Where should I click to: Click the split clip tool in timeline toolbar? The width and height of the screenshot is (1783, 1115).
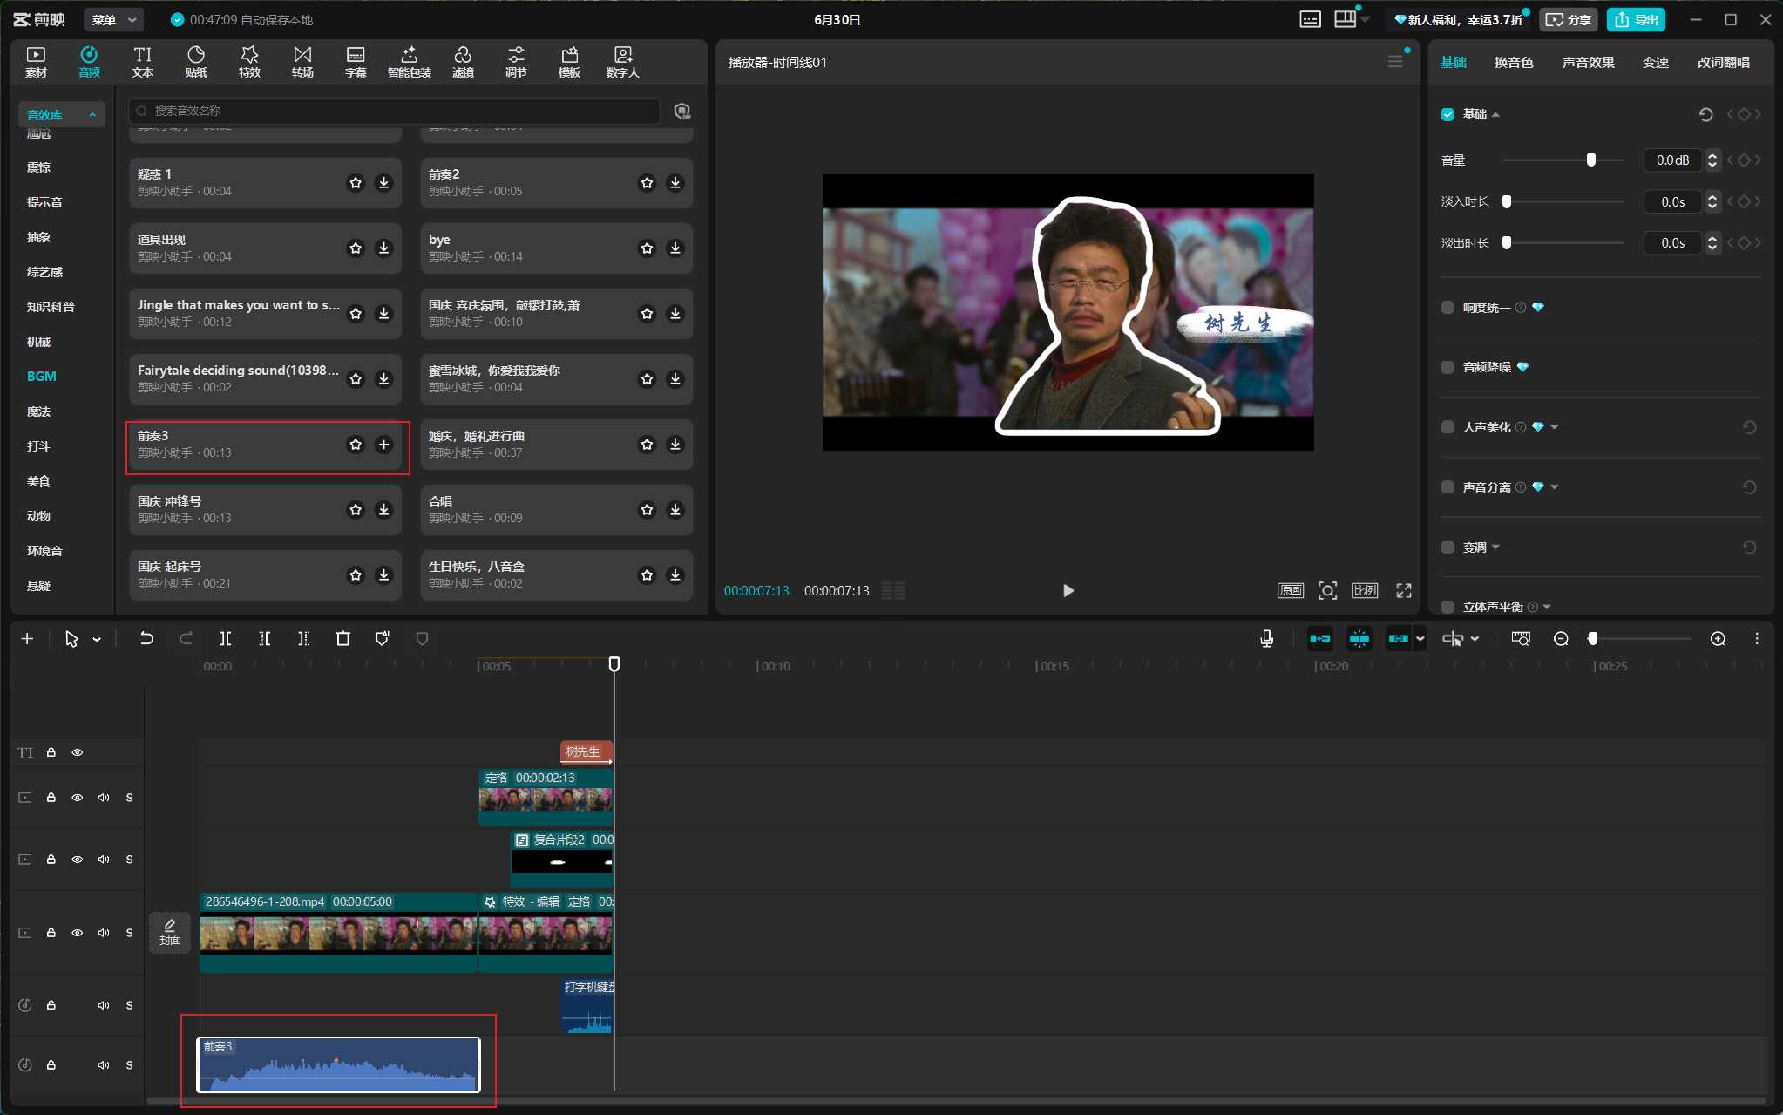[x=225, y=639]
